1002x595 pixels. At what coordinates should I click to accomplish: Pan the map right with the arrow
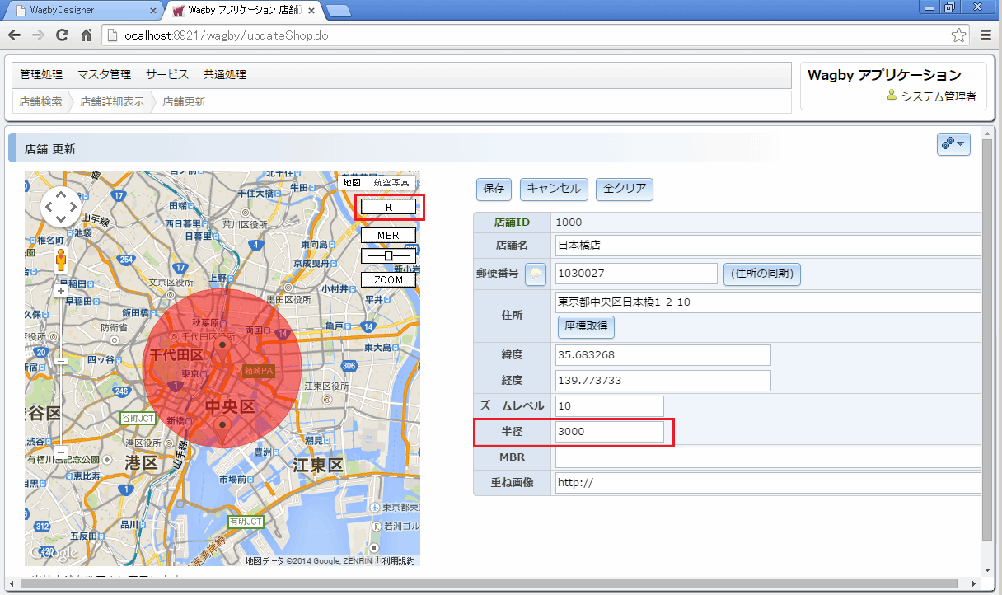pyautogui.click(x=74, y=208)
